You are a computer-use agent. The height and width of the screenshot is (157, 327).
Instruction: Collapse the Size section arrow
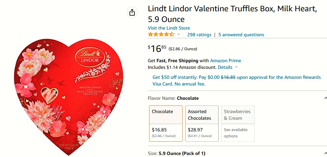click(325, 153)
